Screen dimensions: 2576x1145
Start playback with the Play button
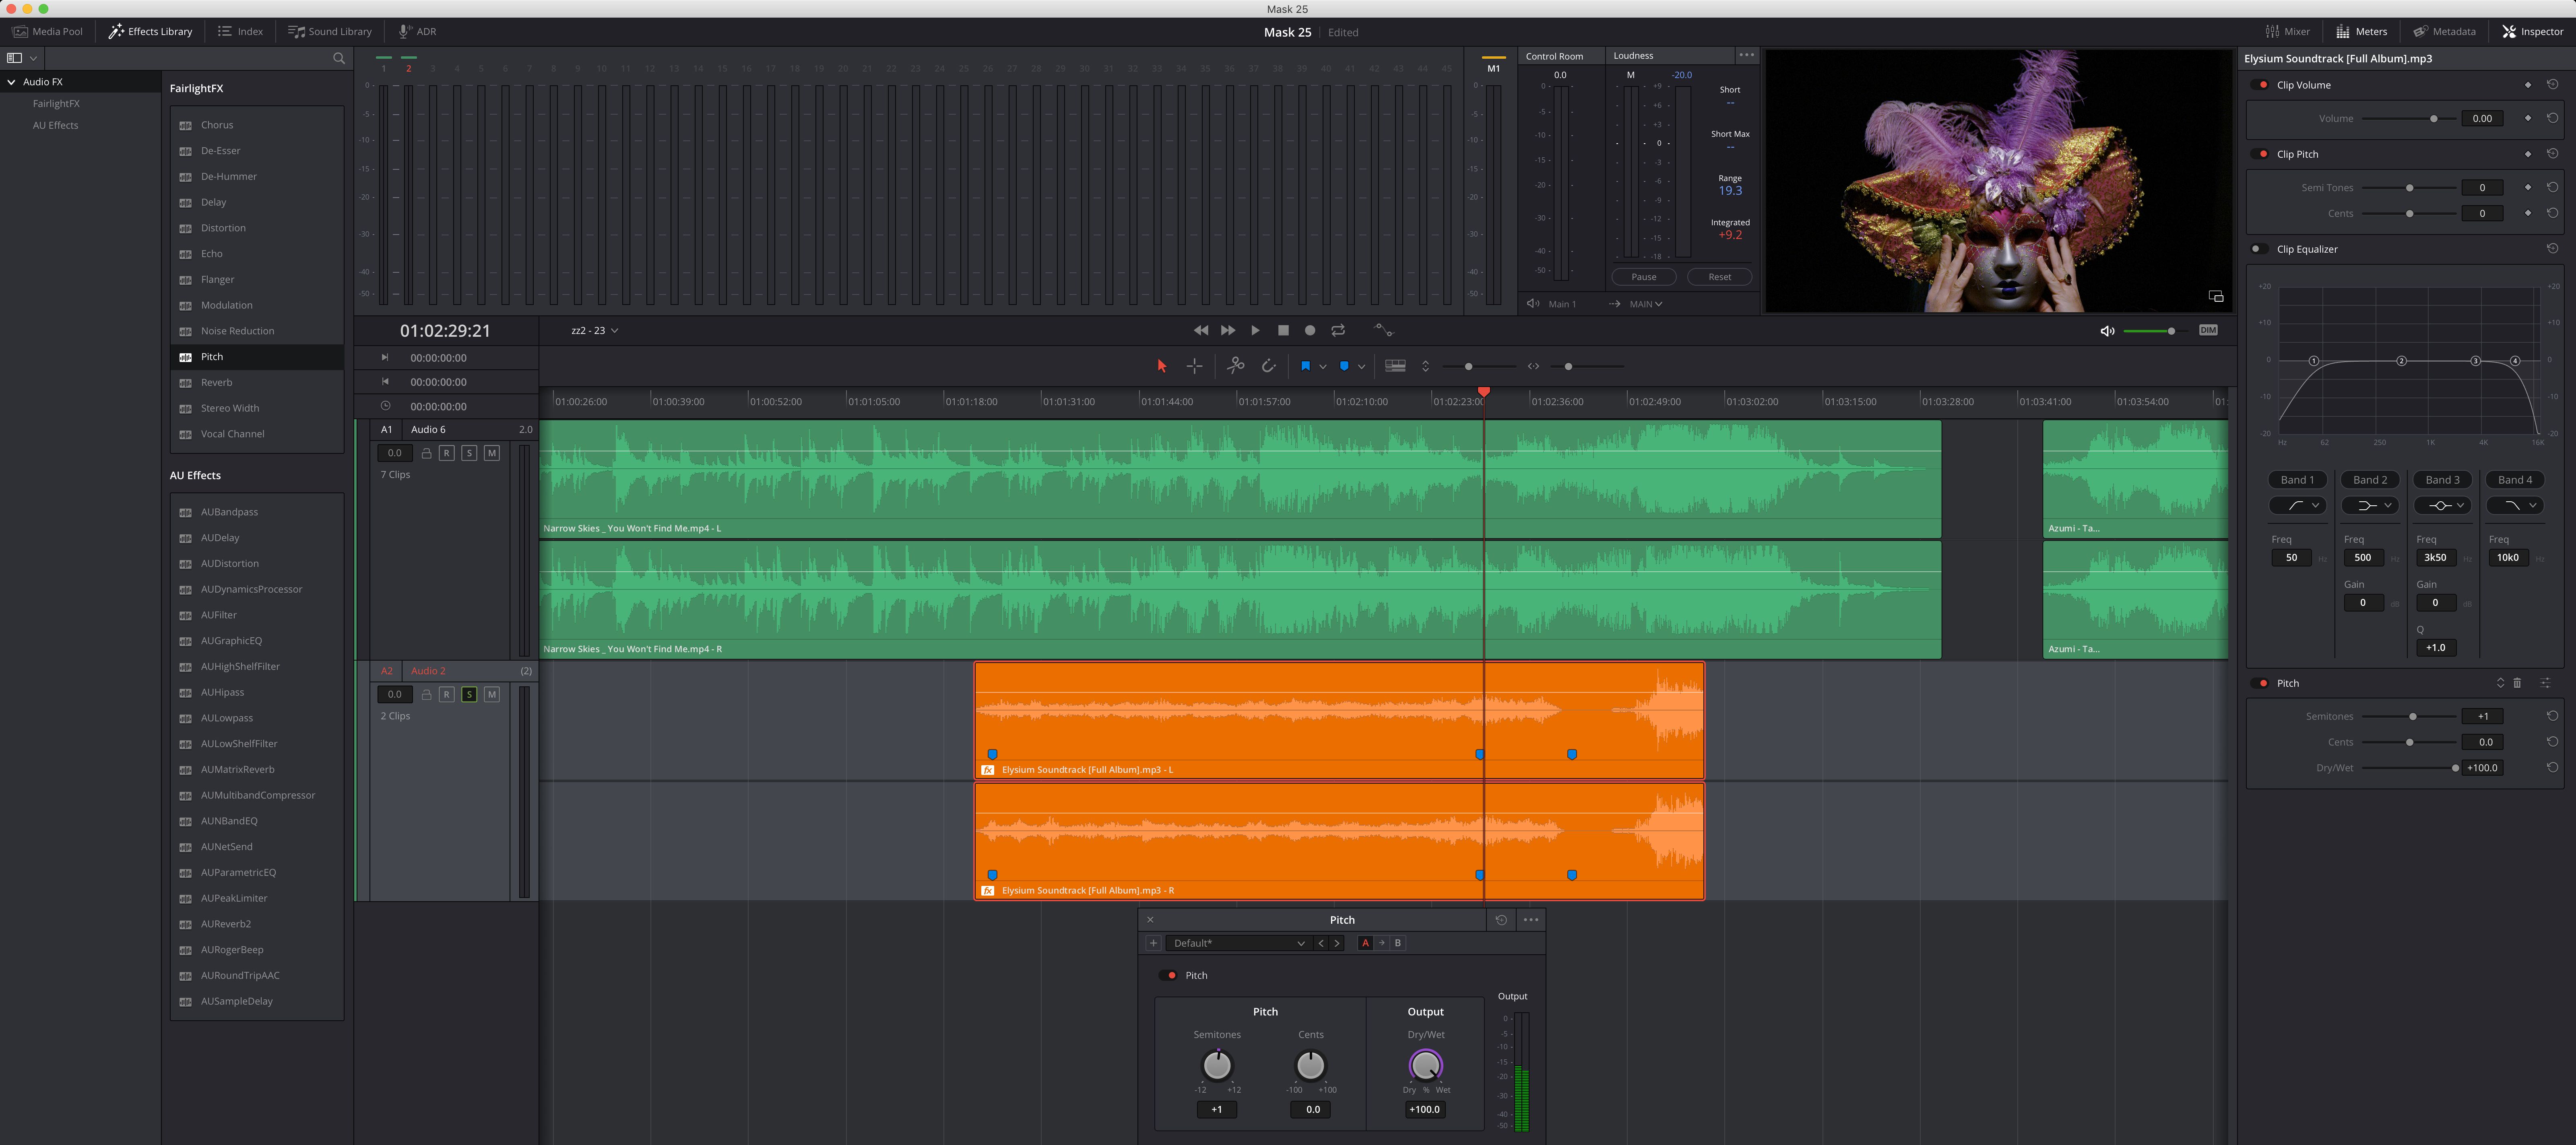click(x=1255, y=330)
